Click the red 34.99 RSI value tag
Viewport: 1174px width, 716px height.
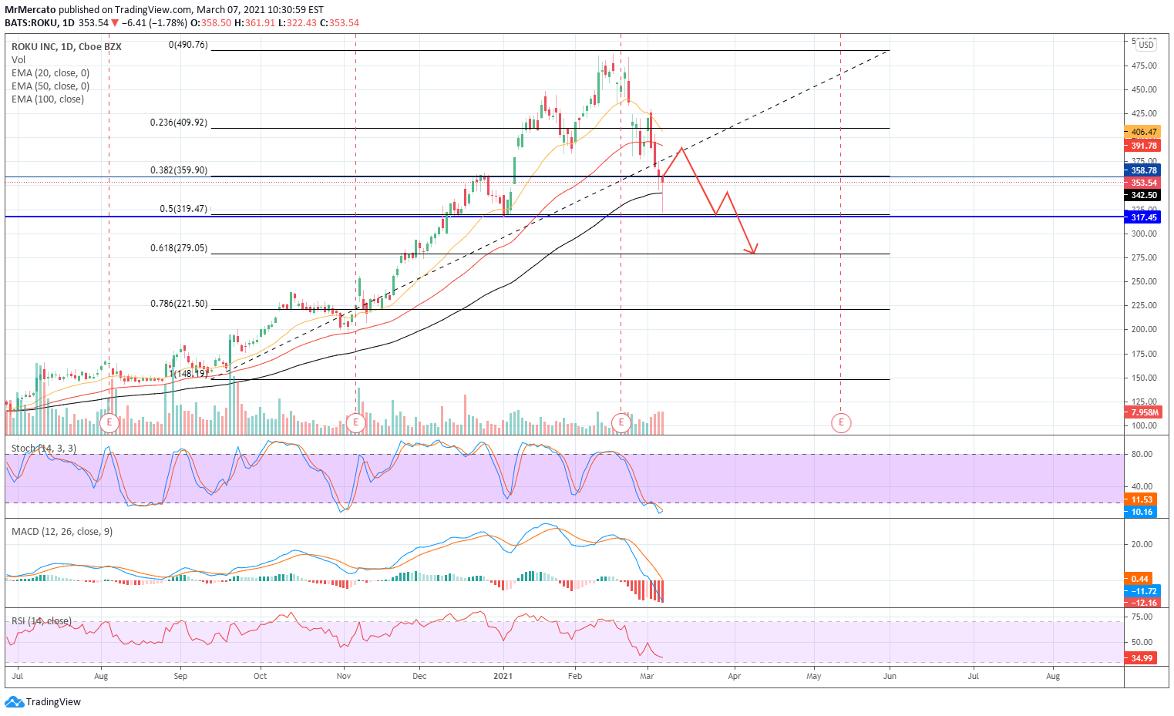point(1141,658)
